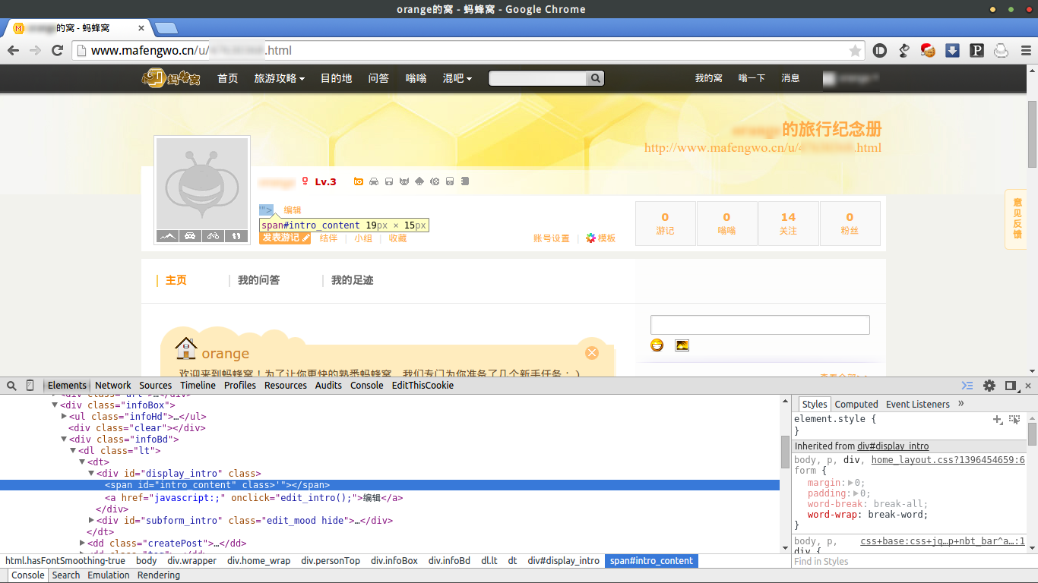Screen dimensions: 1038x583
Task: Click the insert picture icon under the text box
Action: 682,345
